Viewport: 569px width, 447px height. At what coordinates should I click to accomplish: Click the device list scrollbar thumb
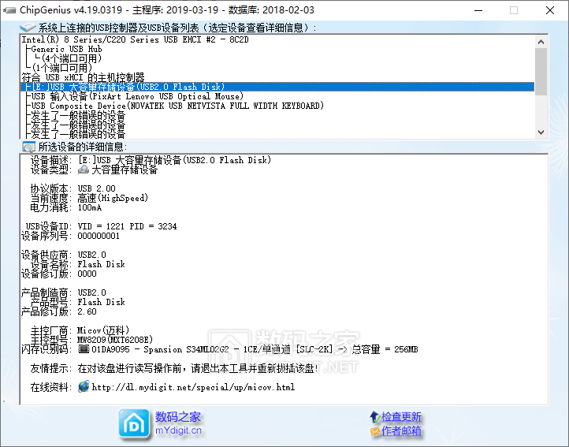pos(541,72)
